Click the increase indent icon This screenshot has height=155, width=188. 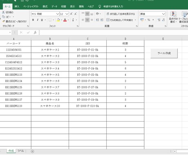coord(102,20)
